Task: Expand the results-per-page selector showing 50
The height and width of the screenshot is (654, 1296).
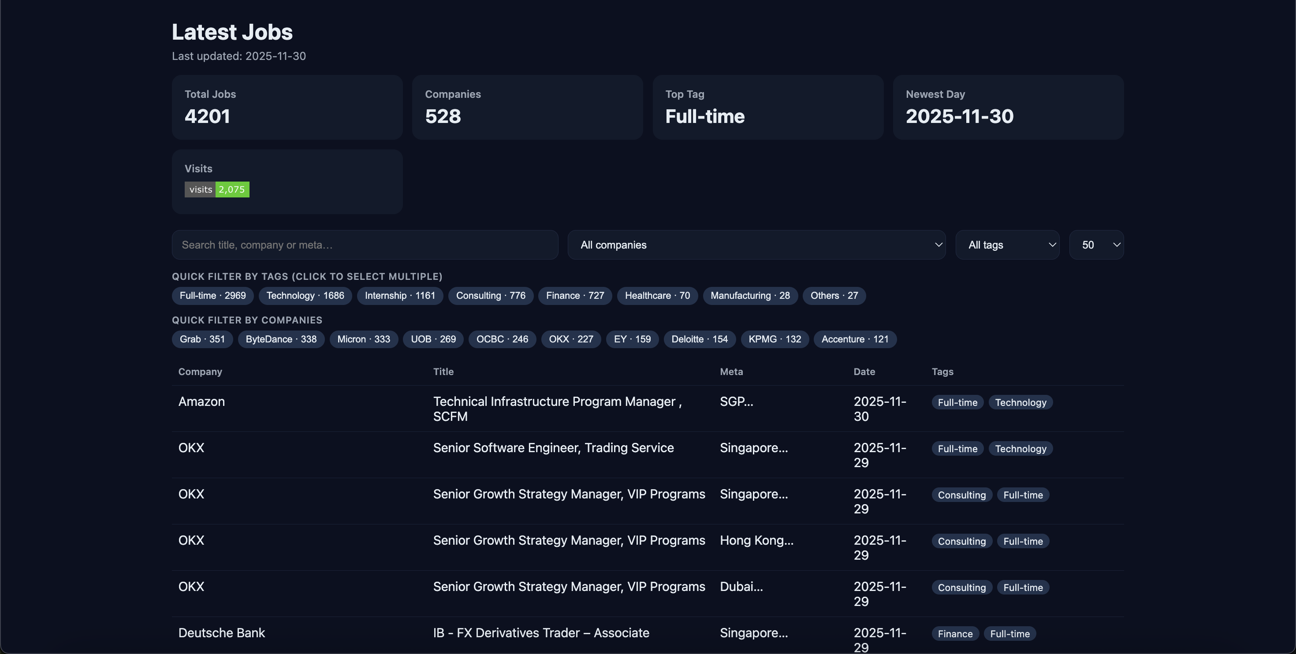Action: pyautogui.click(x=1097, y=245)
